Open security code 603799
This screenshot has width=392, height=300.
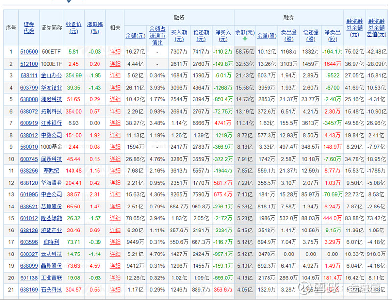tap(29, 88)
